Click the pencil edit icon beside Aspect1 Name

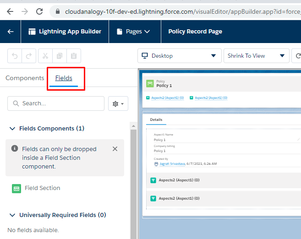pos(298,140)
